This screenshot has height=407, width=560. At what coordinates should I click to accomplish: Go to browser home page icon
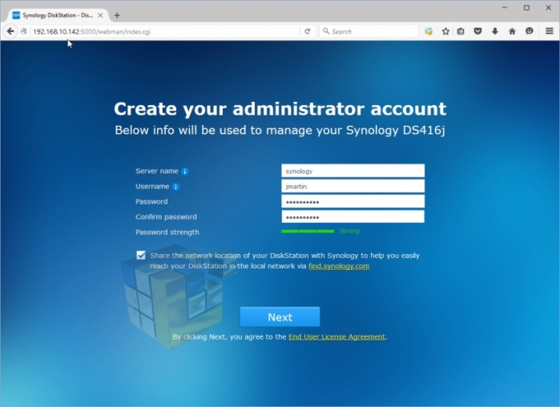pyautogui.click(x=512, y=31)
